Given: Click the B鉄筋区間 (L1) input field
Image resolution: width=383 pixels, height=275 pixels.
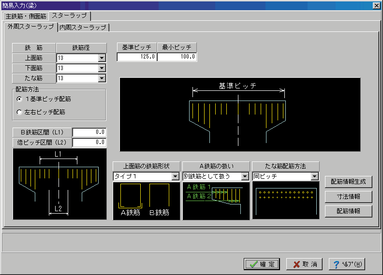Looking at the screenshot, I should (89, 132).
